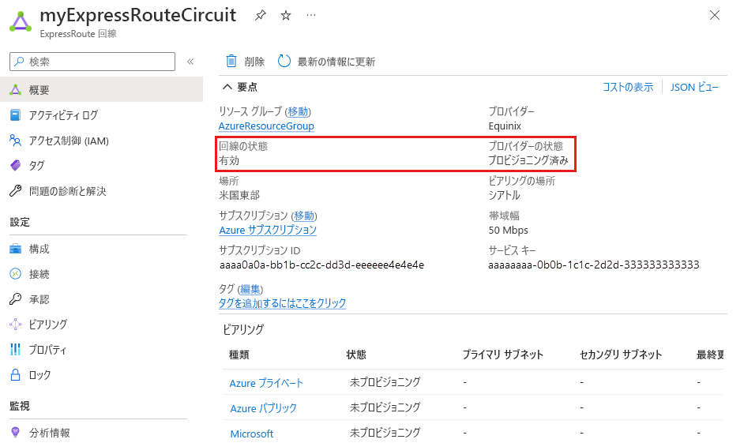Click the purple tag icon
The image size is (744, 443).
[15, 165]
